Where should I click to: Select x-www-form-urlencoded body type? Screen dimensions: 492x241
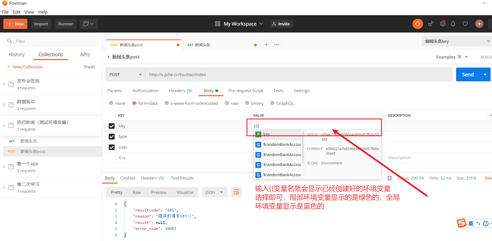click(166, 103)
